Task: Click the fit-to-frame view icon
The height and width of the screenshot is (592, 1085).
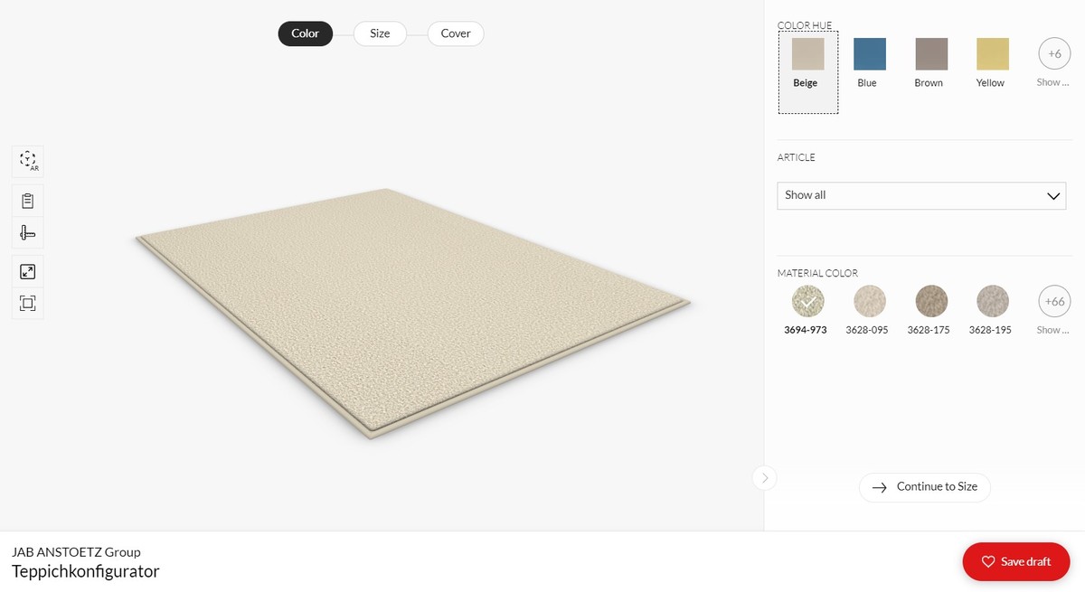Action: tap(27, 303)
